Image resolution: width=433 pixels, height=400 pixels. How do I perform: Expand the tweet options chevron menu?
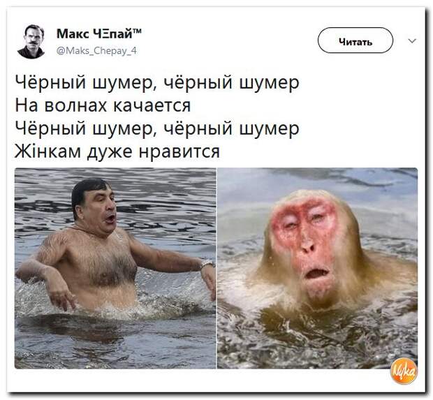click(412, 41)
